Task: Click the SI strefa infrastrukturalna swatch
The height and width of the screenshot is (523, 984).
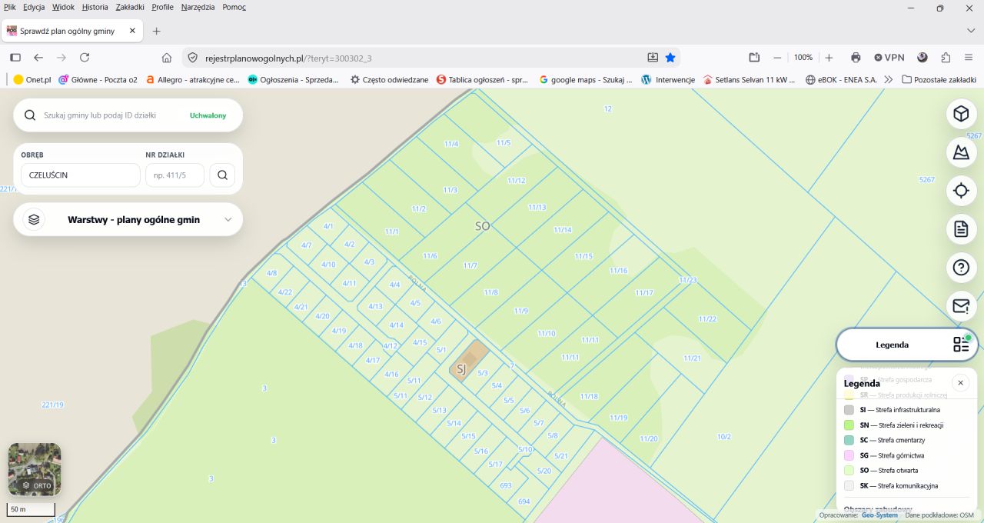Action: [849, 410]
